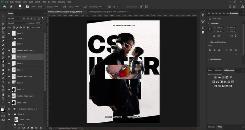Viewport: 245px width, 130px height.
Task: Click the delete layer trash icon
Action: click(41, 128)
